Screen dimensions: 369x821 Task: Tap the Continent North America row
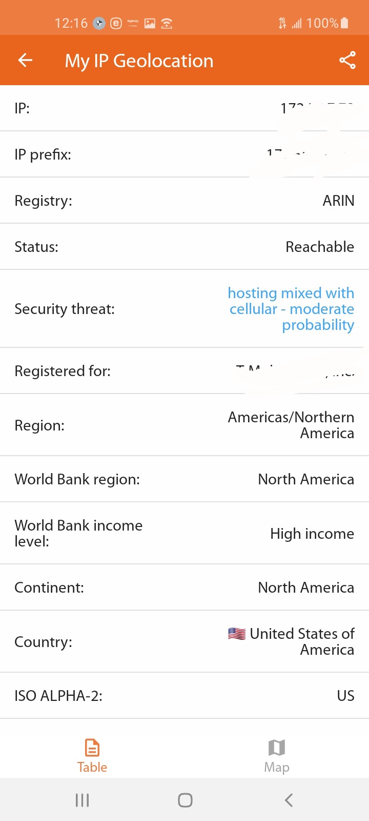[184, 588]
